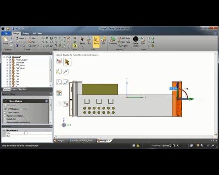Screen dimensions: 219x175
Task: Click the Style property value field
Action: coord(38,136)
